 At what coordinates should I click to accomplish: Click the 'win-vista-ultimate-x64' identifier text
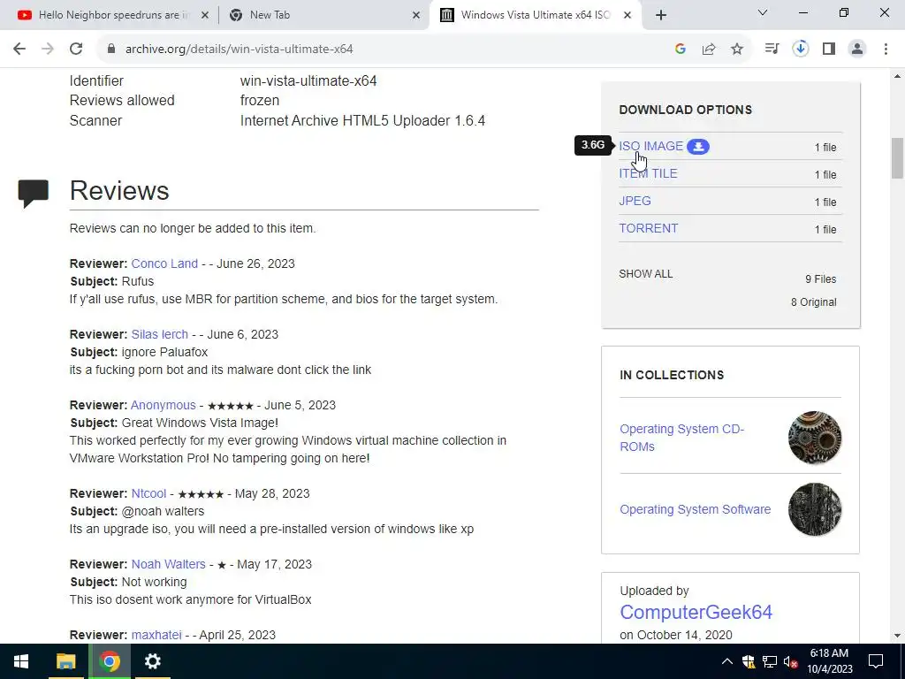308,80
